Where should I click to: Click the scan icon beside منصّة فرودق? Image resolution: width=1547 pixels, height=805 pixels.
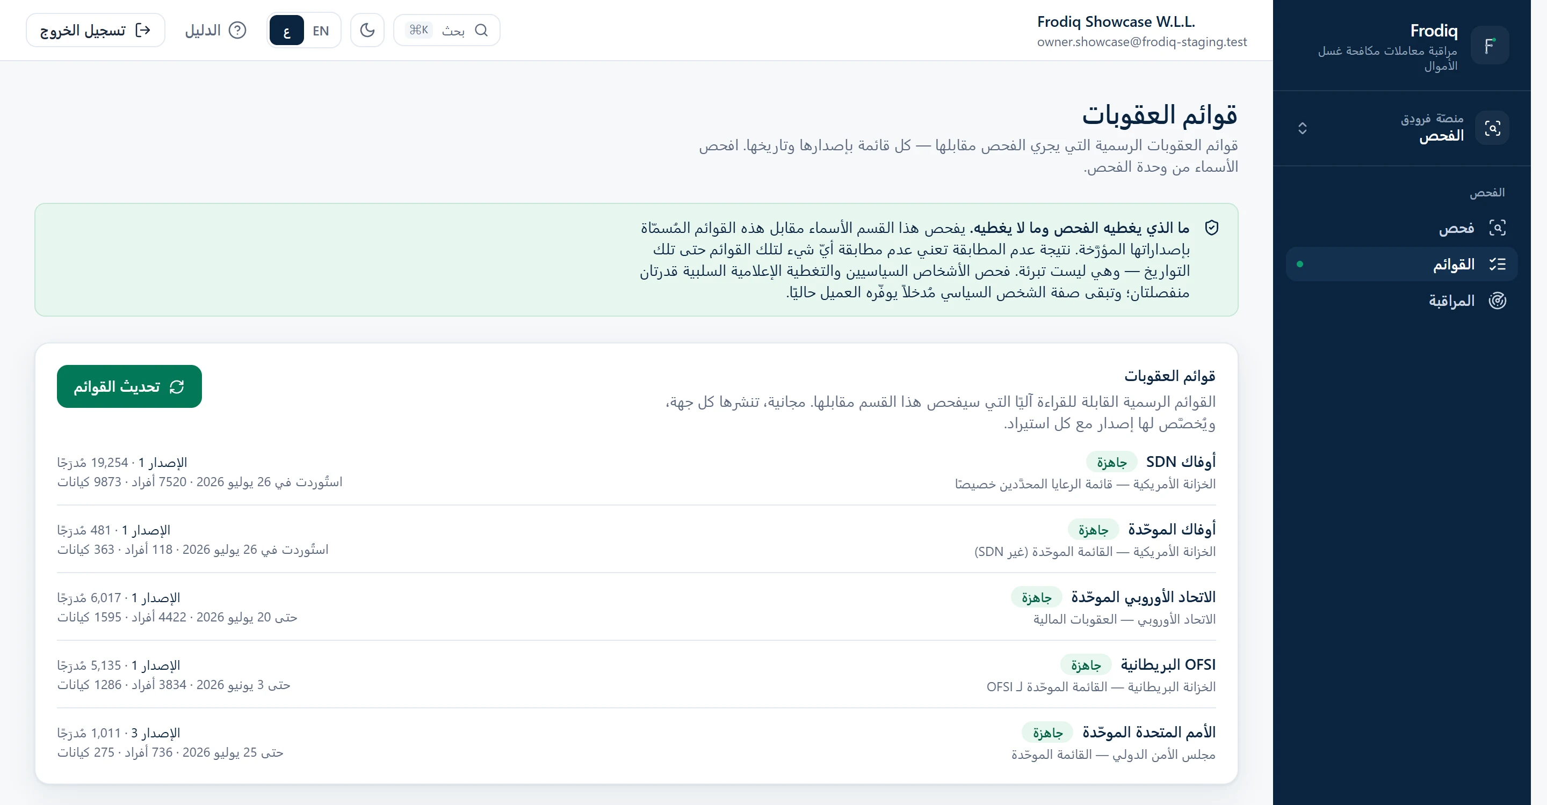[x=1492, y=128]
